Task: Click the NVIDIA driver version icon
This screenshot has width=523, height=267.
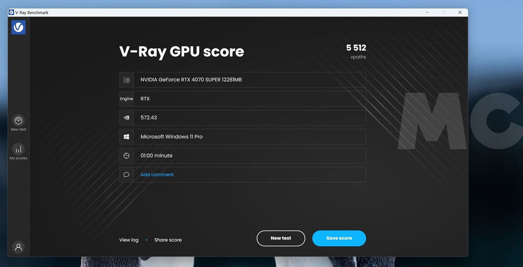Action: [x=126, y=118]
